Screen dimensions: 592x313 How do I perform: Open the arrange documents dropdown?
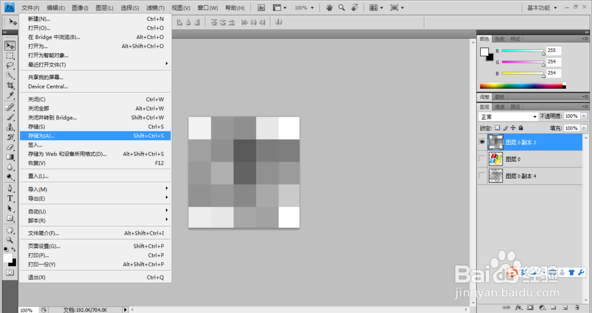click(376, 8)
